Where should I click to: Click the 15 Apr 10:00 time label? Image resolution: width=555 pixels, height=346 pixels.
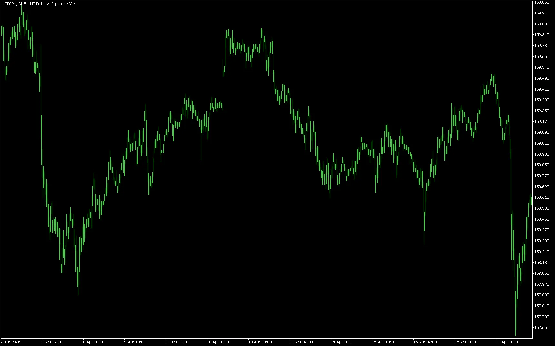click(384, 342)
